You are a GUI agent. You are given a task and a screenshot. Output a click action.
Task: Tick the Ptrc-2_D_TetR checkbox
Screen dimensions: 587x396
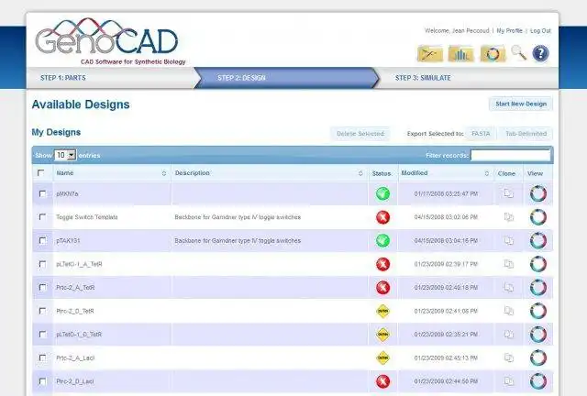(43, 311)
